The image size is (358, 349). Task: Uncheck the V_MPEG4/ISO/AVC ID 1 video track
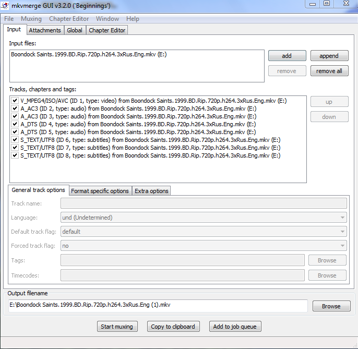(15, 101)
